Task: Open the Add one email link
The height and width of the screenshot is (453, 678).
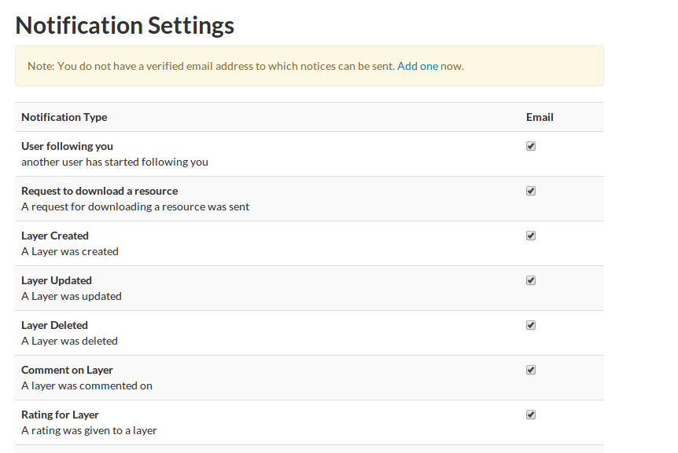Action: (x=418, y=66)
